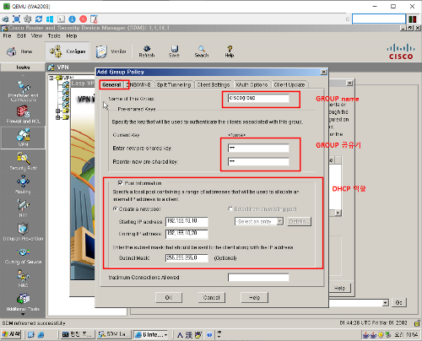Viewport: 422px width, 341px height.
Task: Select the Routing task icon
Action: click(x=23, y=185)
